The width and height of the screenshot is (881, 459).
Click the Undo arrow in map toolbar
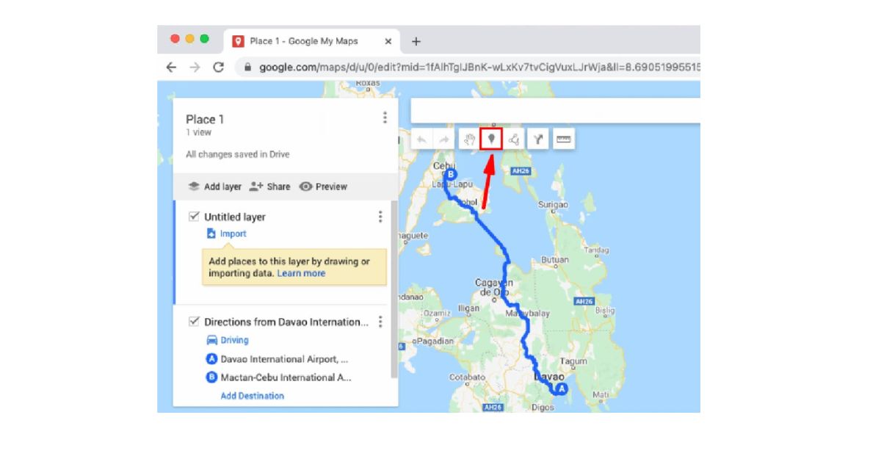tap(422, 139)
